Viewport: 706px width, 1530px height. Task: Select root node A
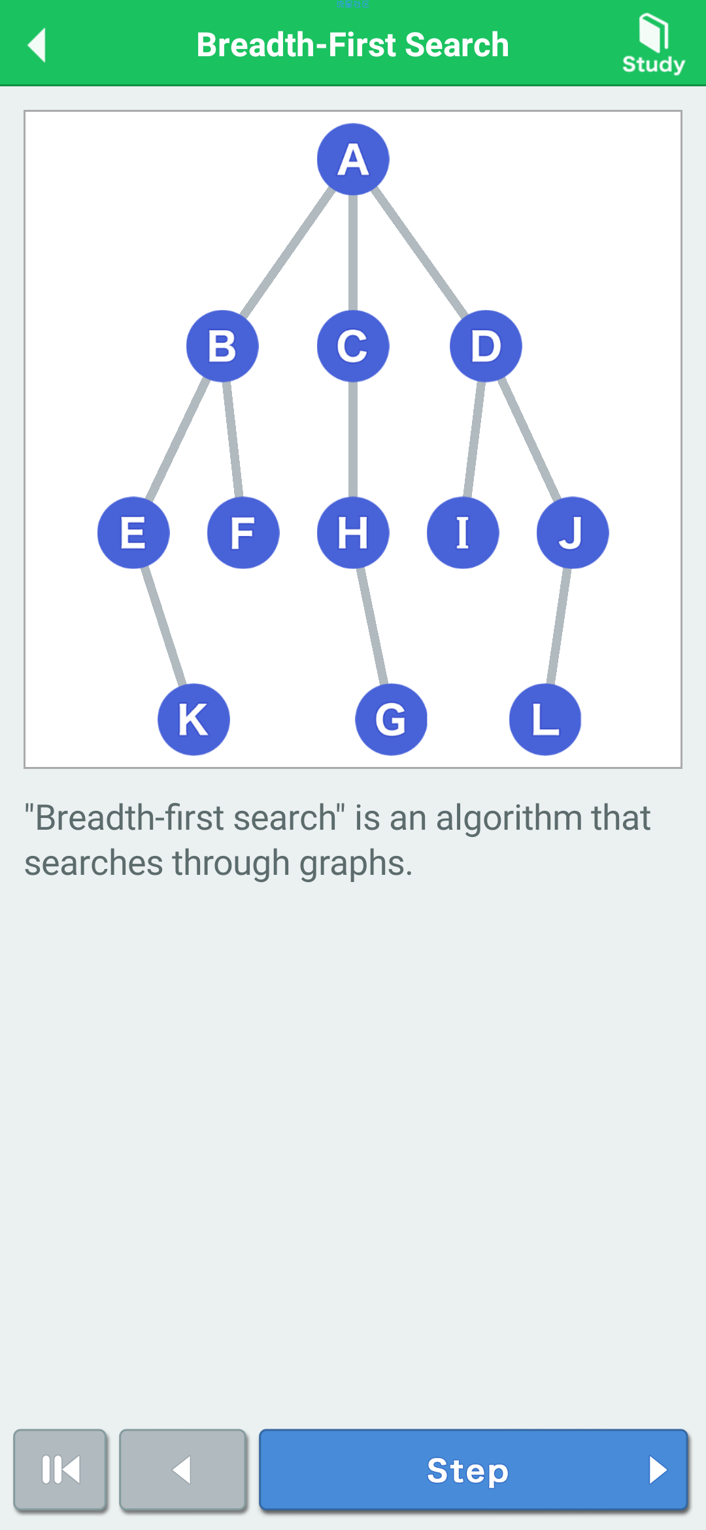(x=353, y=160)
